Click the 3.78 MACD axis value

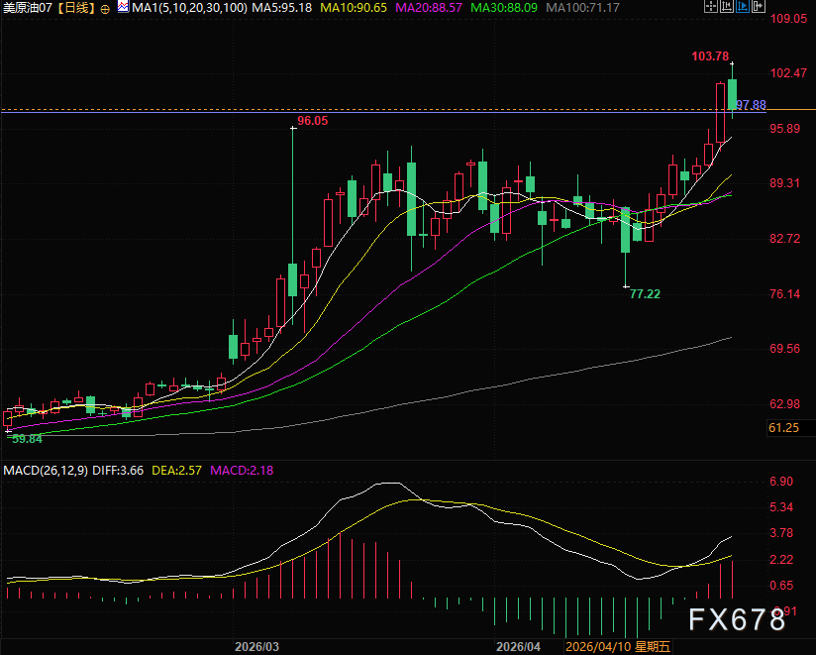coord(781,533)
